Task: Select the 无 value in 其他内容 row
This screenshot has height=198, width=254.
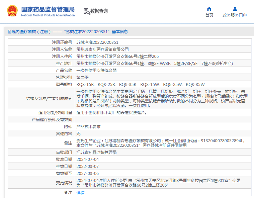Action: [x=78, y=133]
